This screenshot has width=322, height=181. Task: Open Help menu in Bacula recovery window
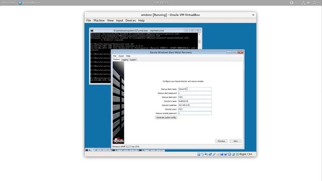[x=128, y=56]
